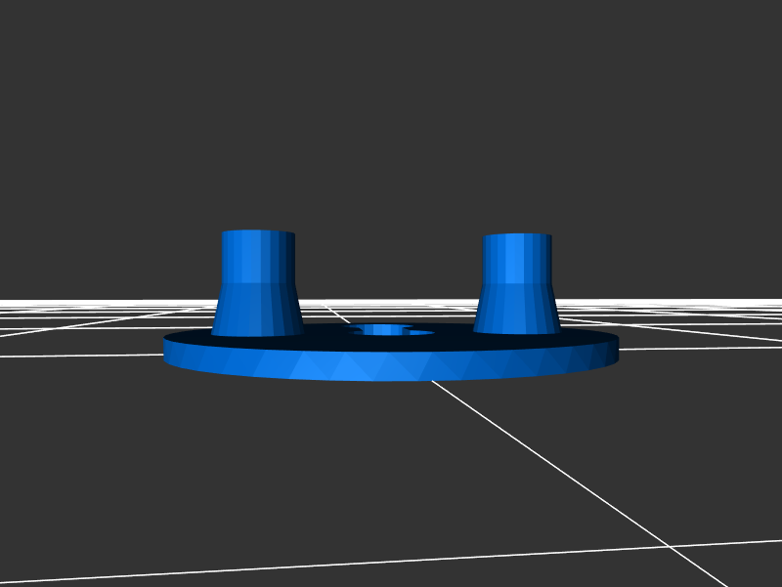782x587 pixels.
Task: Select the flared base of the right post
Action: pyautogui.click(x=517, y=307)
